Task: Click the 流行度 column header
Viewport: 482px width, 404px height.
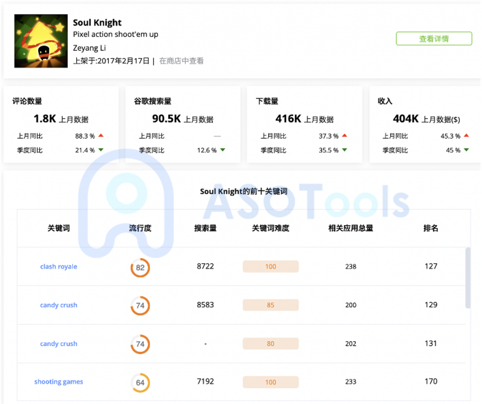Action: [140, 228]
